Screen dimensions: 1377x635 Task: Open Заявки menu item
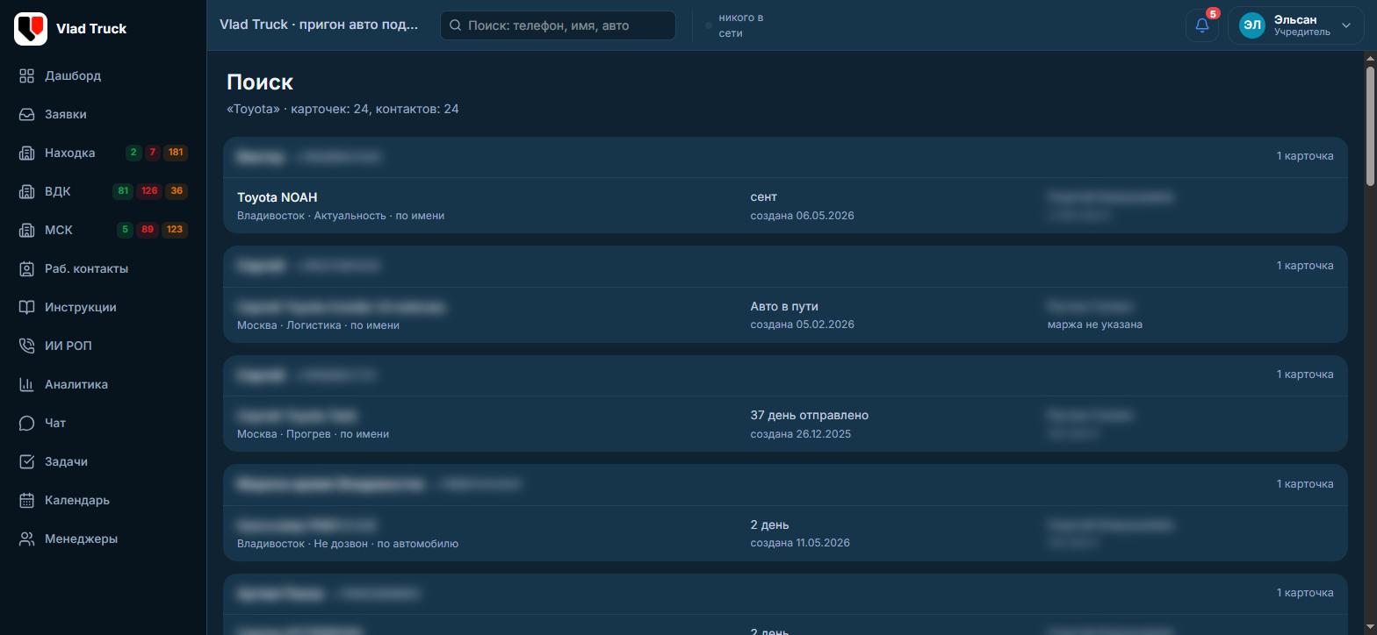pyautogui.click(x=104, y=115)
